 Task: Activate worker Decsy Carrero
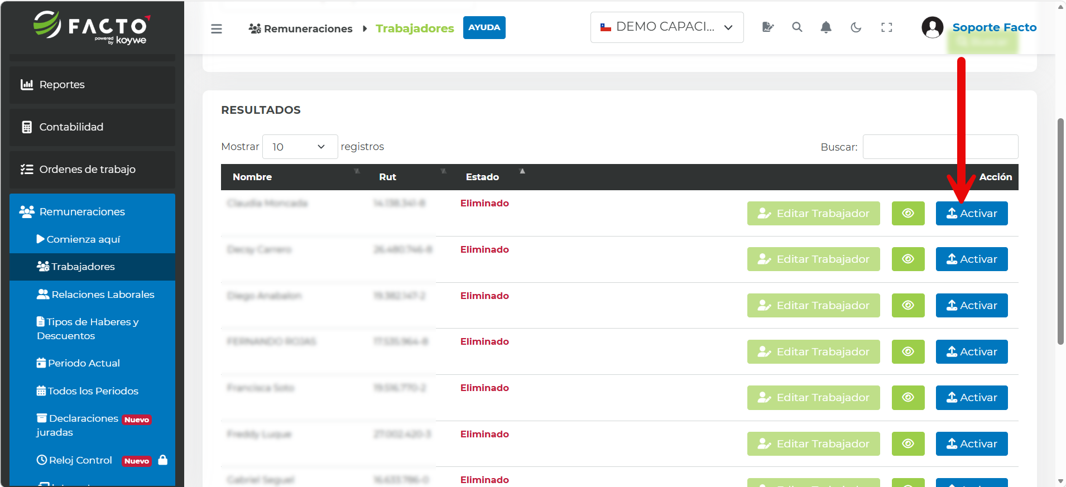[x=972, y=259]
